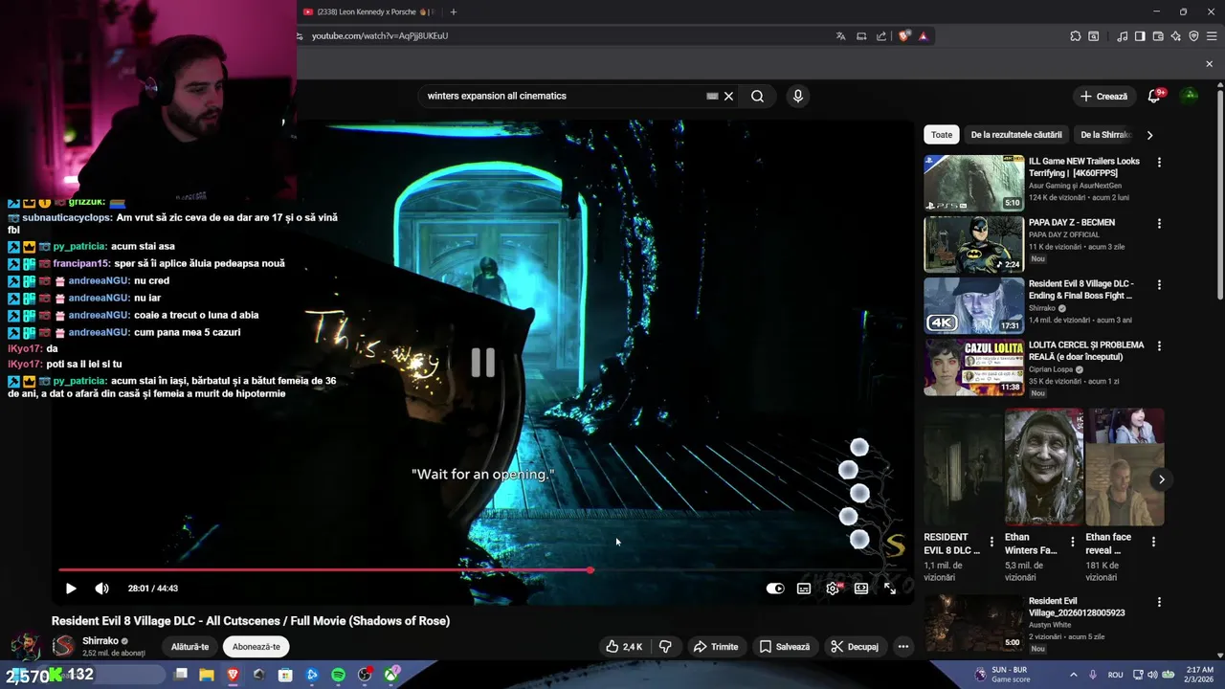Select the 'De la Shirrako' chip
This screenshot has height=689, width=1225.
tap(1104, 135)
